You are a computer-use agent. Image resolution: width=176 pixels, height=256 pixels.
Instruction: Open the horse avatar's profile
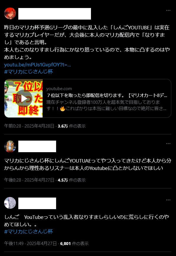coord(10,147)
